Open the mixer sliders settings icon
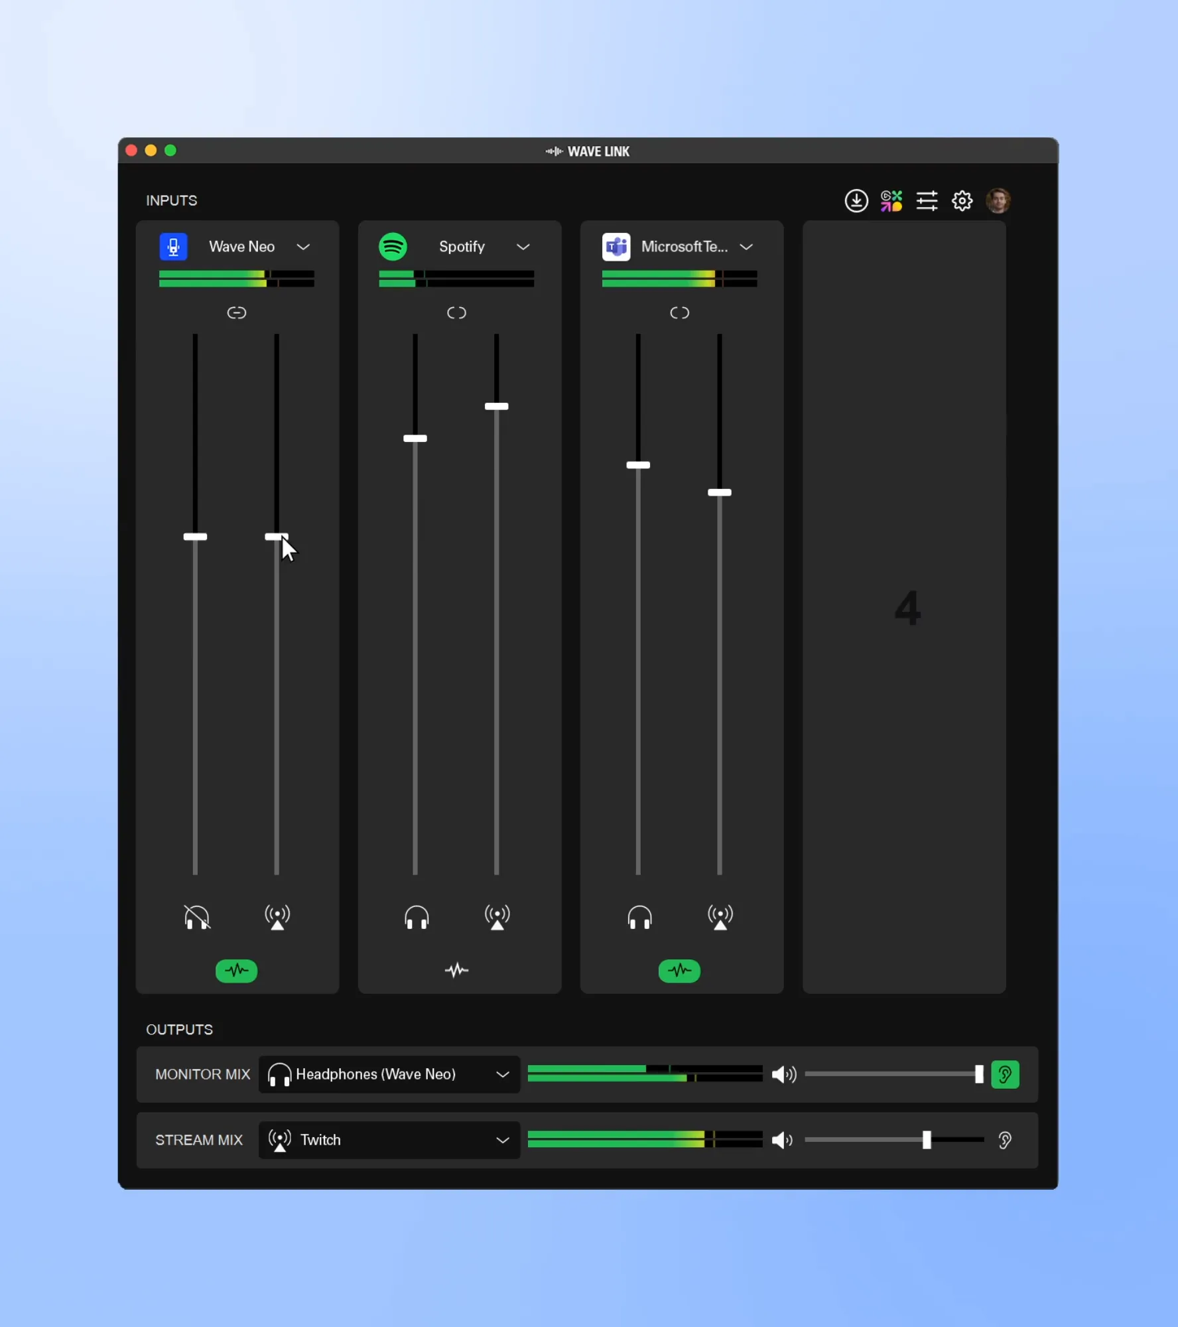 click(927, 200)
